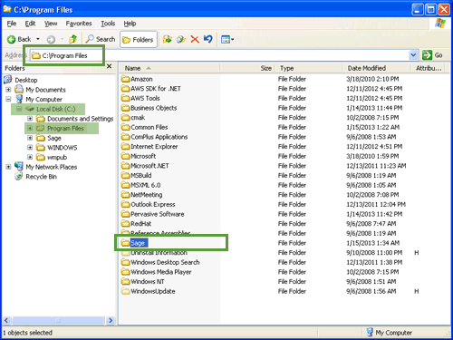Select the Common Files folder icon
Image resolution: width=453 pixels, height=340 pixels.
125,127
